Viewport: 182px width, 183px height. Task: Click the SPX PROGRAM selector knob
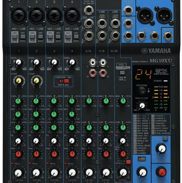pos(142,90)
